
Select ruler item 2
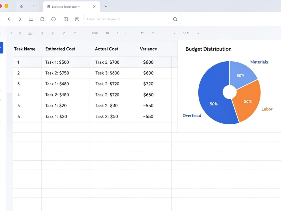point(20,33)
